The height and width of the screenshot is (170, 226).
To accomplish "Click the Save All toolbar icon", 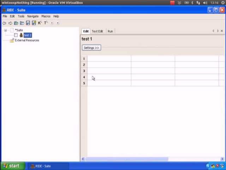I will pos(34,23).
